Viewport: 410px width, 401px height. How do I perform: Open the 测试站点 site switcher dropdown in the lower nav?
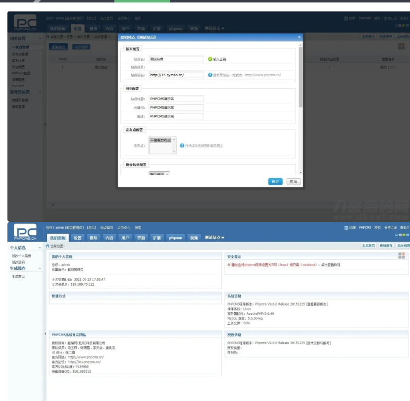tap(214, 238)
